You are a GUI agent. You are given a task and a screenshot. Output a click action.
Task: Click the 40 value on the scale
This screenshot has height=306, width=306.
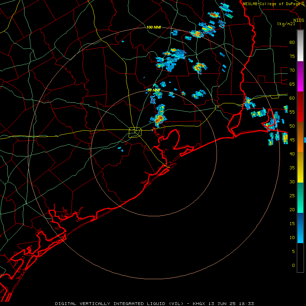point(292,154)
